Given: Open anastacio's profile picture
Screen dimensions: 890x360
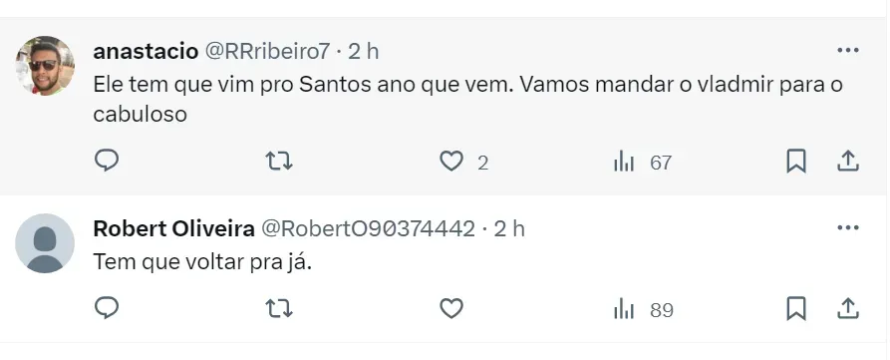Looking at the screenshot, I should pyautogui.click(x=45, y=65).
